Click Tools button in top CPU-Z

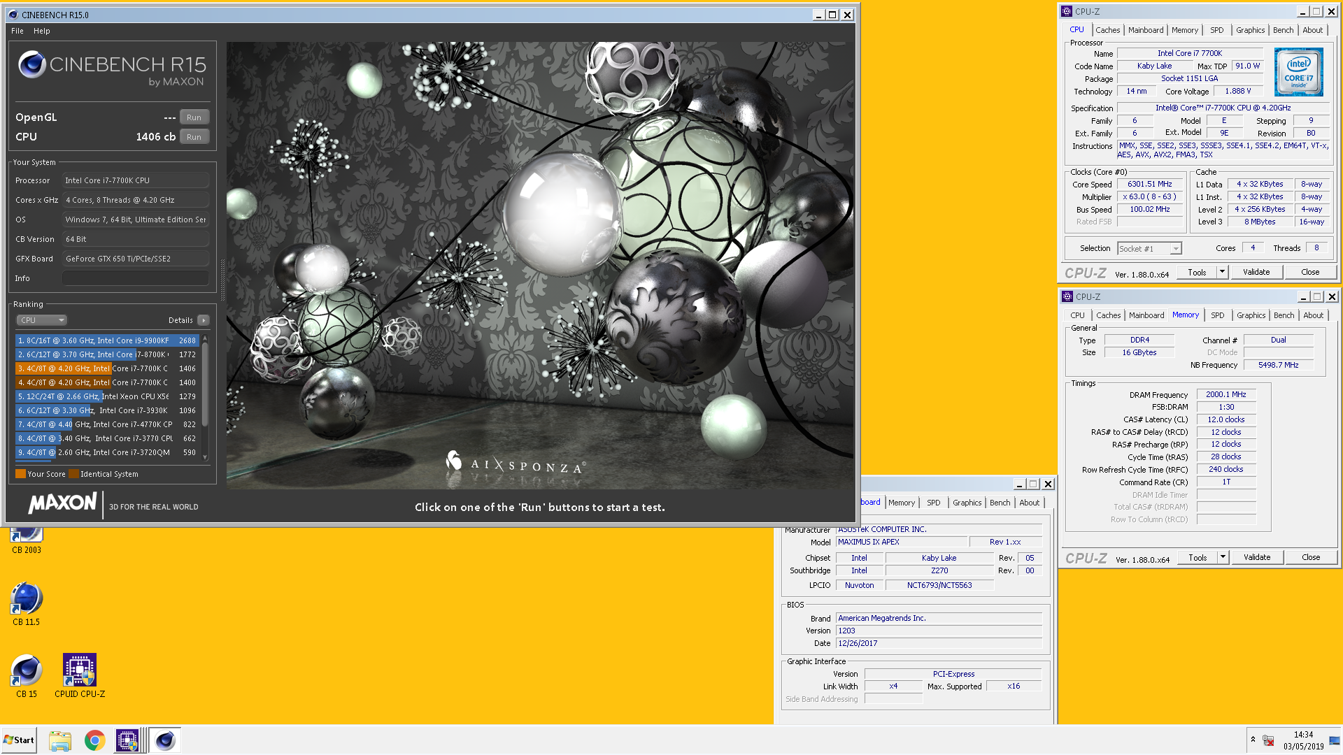pos(1197,273)
